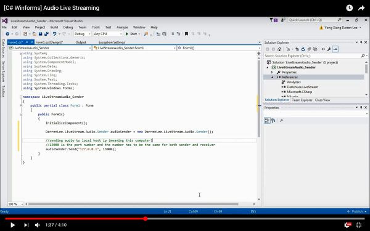The image size is (370, 231).
Task: Open the Project menu
Action: (40, 27)
